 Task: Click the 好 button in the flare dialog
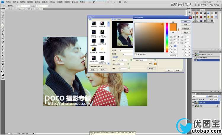(169, 70)
